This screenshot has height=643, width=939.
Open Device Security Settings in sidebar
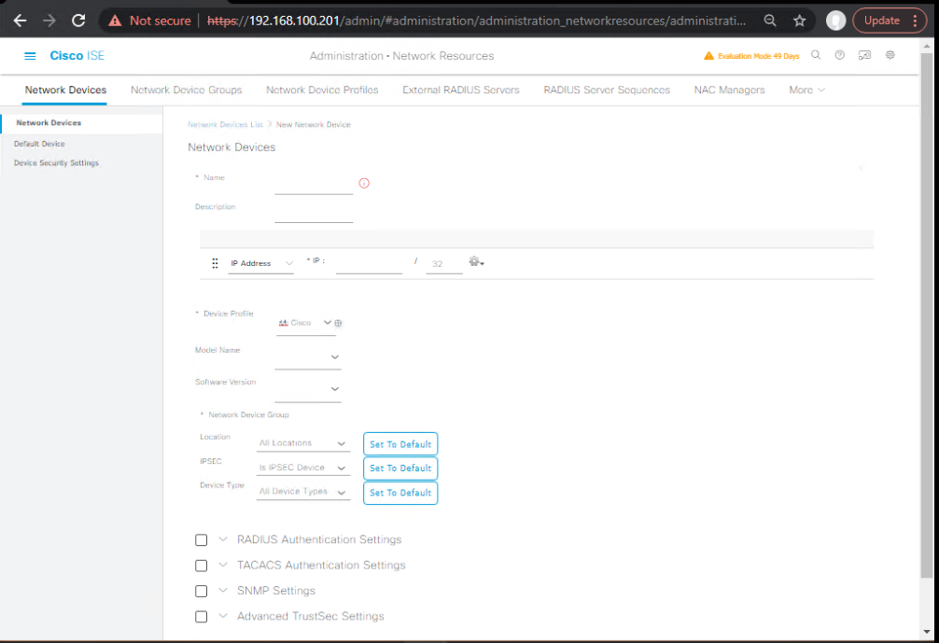(56, 162)
